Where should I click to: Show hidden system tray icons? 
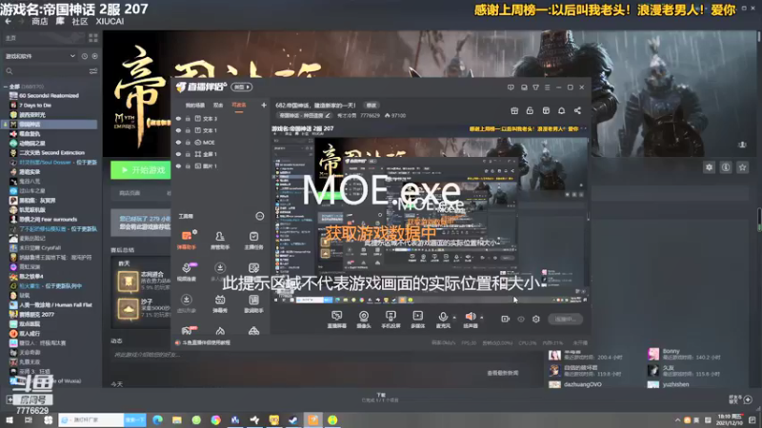point(677,419)
